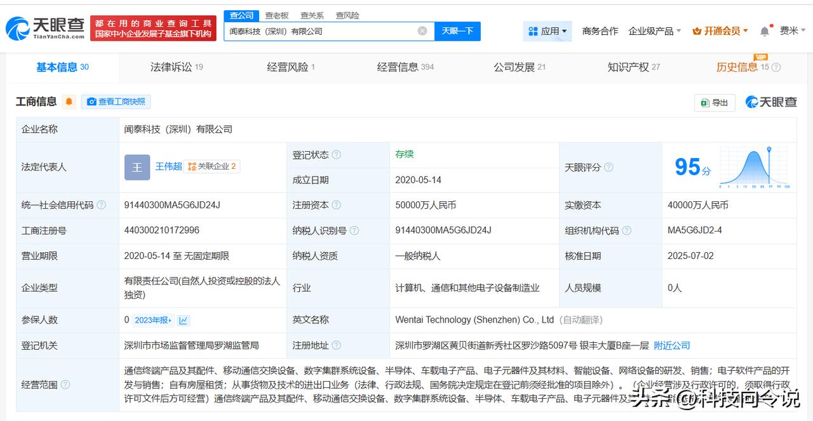The width and height of the screenshot is (813, 421).
Task: Click the 一般纳税人 taxpayer qualification value
Action: point(418,256)
